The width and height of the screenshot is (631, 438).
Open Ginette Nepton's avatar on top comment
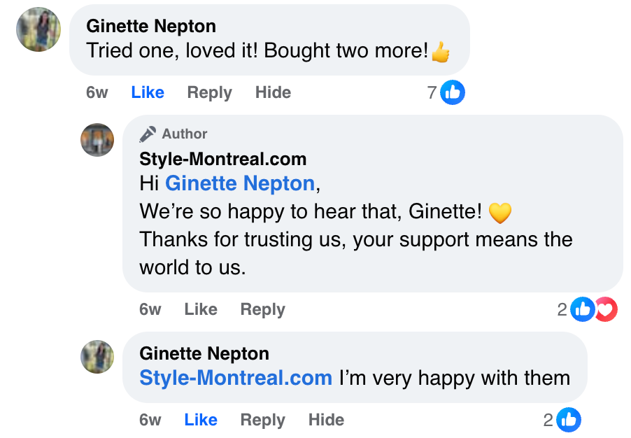(x=38, y=29)
